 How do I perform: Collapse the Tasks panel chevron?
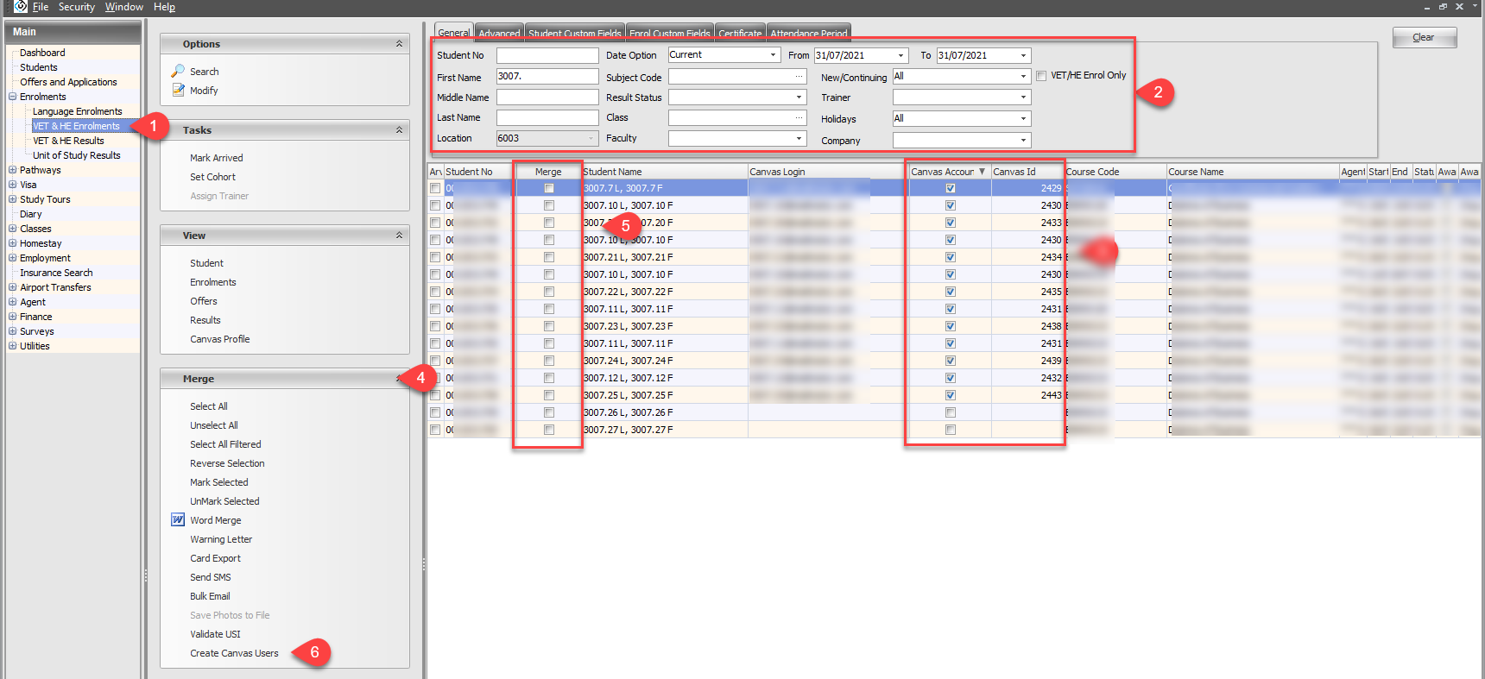(399, 130)
